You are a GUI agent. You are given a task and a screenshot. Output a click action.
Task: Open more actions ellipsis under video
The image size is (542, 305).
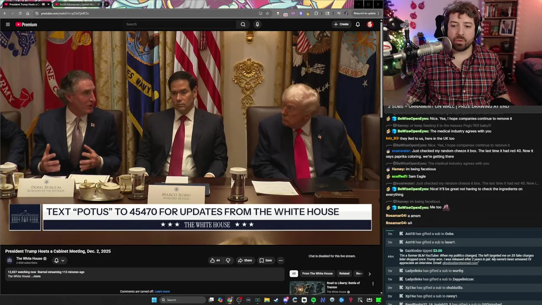pos(280,260)
